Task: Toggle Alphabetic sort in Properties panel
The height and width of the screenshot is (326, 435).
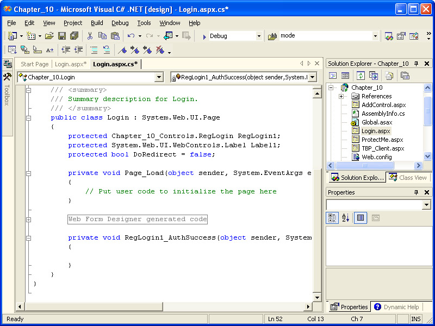Action: coord(346,218)
